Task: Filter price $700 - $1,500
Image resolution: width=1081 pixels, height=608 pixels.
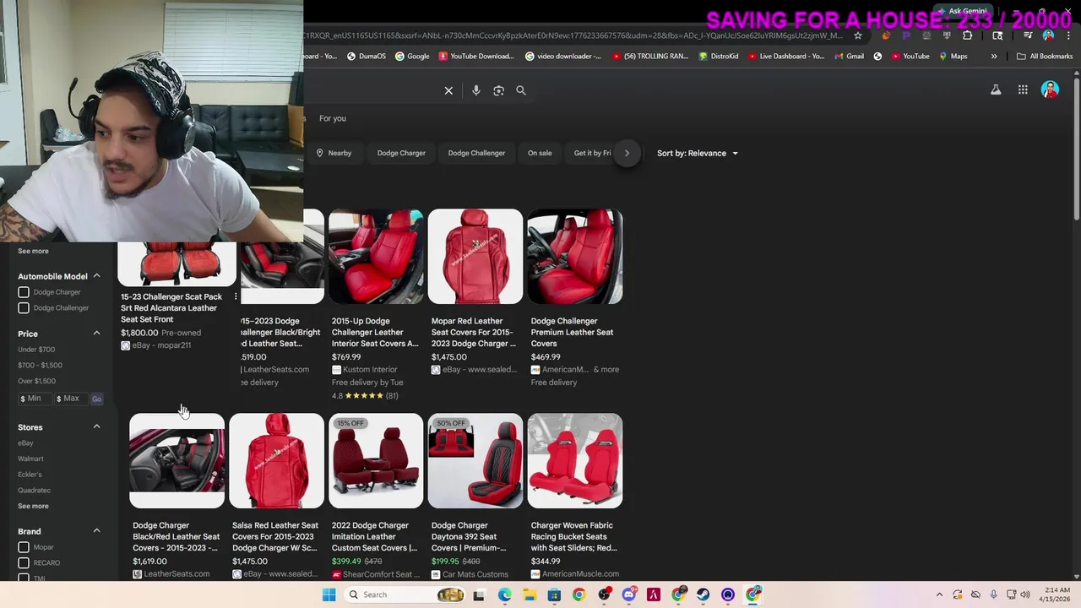Action: pyautogui.click(x=40, y=366)
